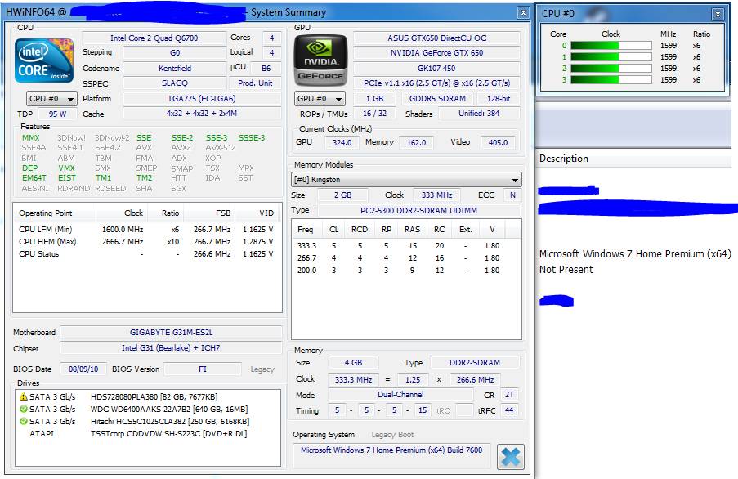The width and height of the screenshot is (738, 479).
Task: Click Core 0 clock bar
Action: 611,46
